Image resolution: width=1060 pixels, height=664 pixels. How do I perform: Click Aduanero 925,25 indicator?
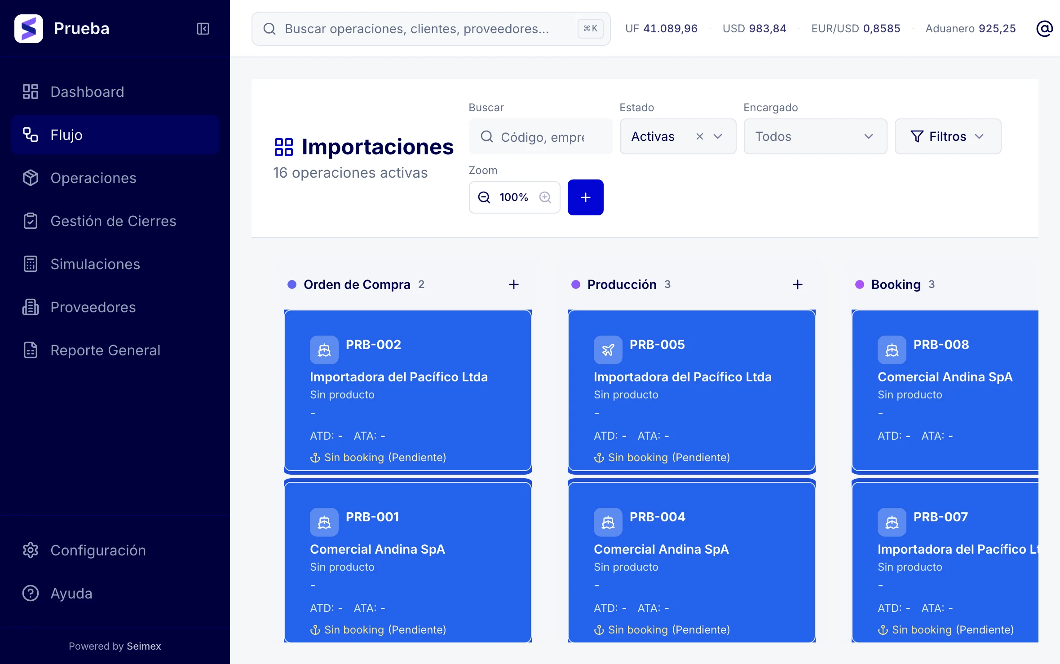coord(971,29)
